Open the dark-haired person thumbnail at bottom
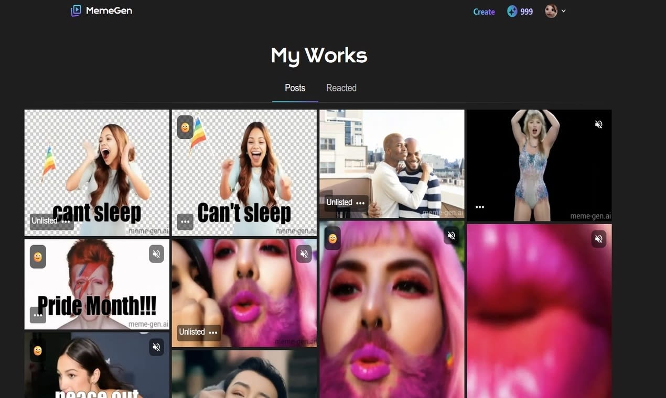 click(x=244, y=374)
